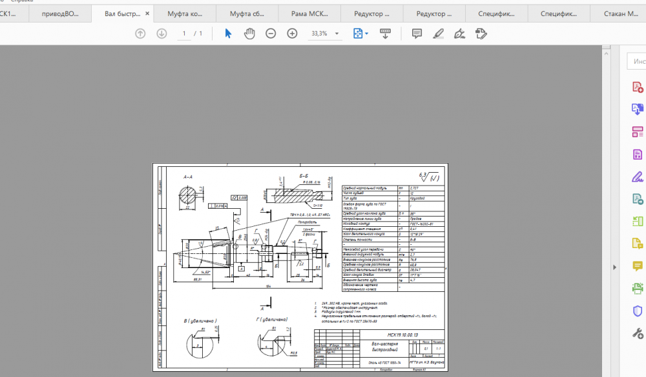Image resolution: width=646 pixels, height=377 pixels.
Task: Switch to the Рама МСК tab
Action: 309,14
